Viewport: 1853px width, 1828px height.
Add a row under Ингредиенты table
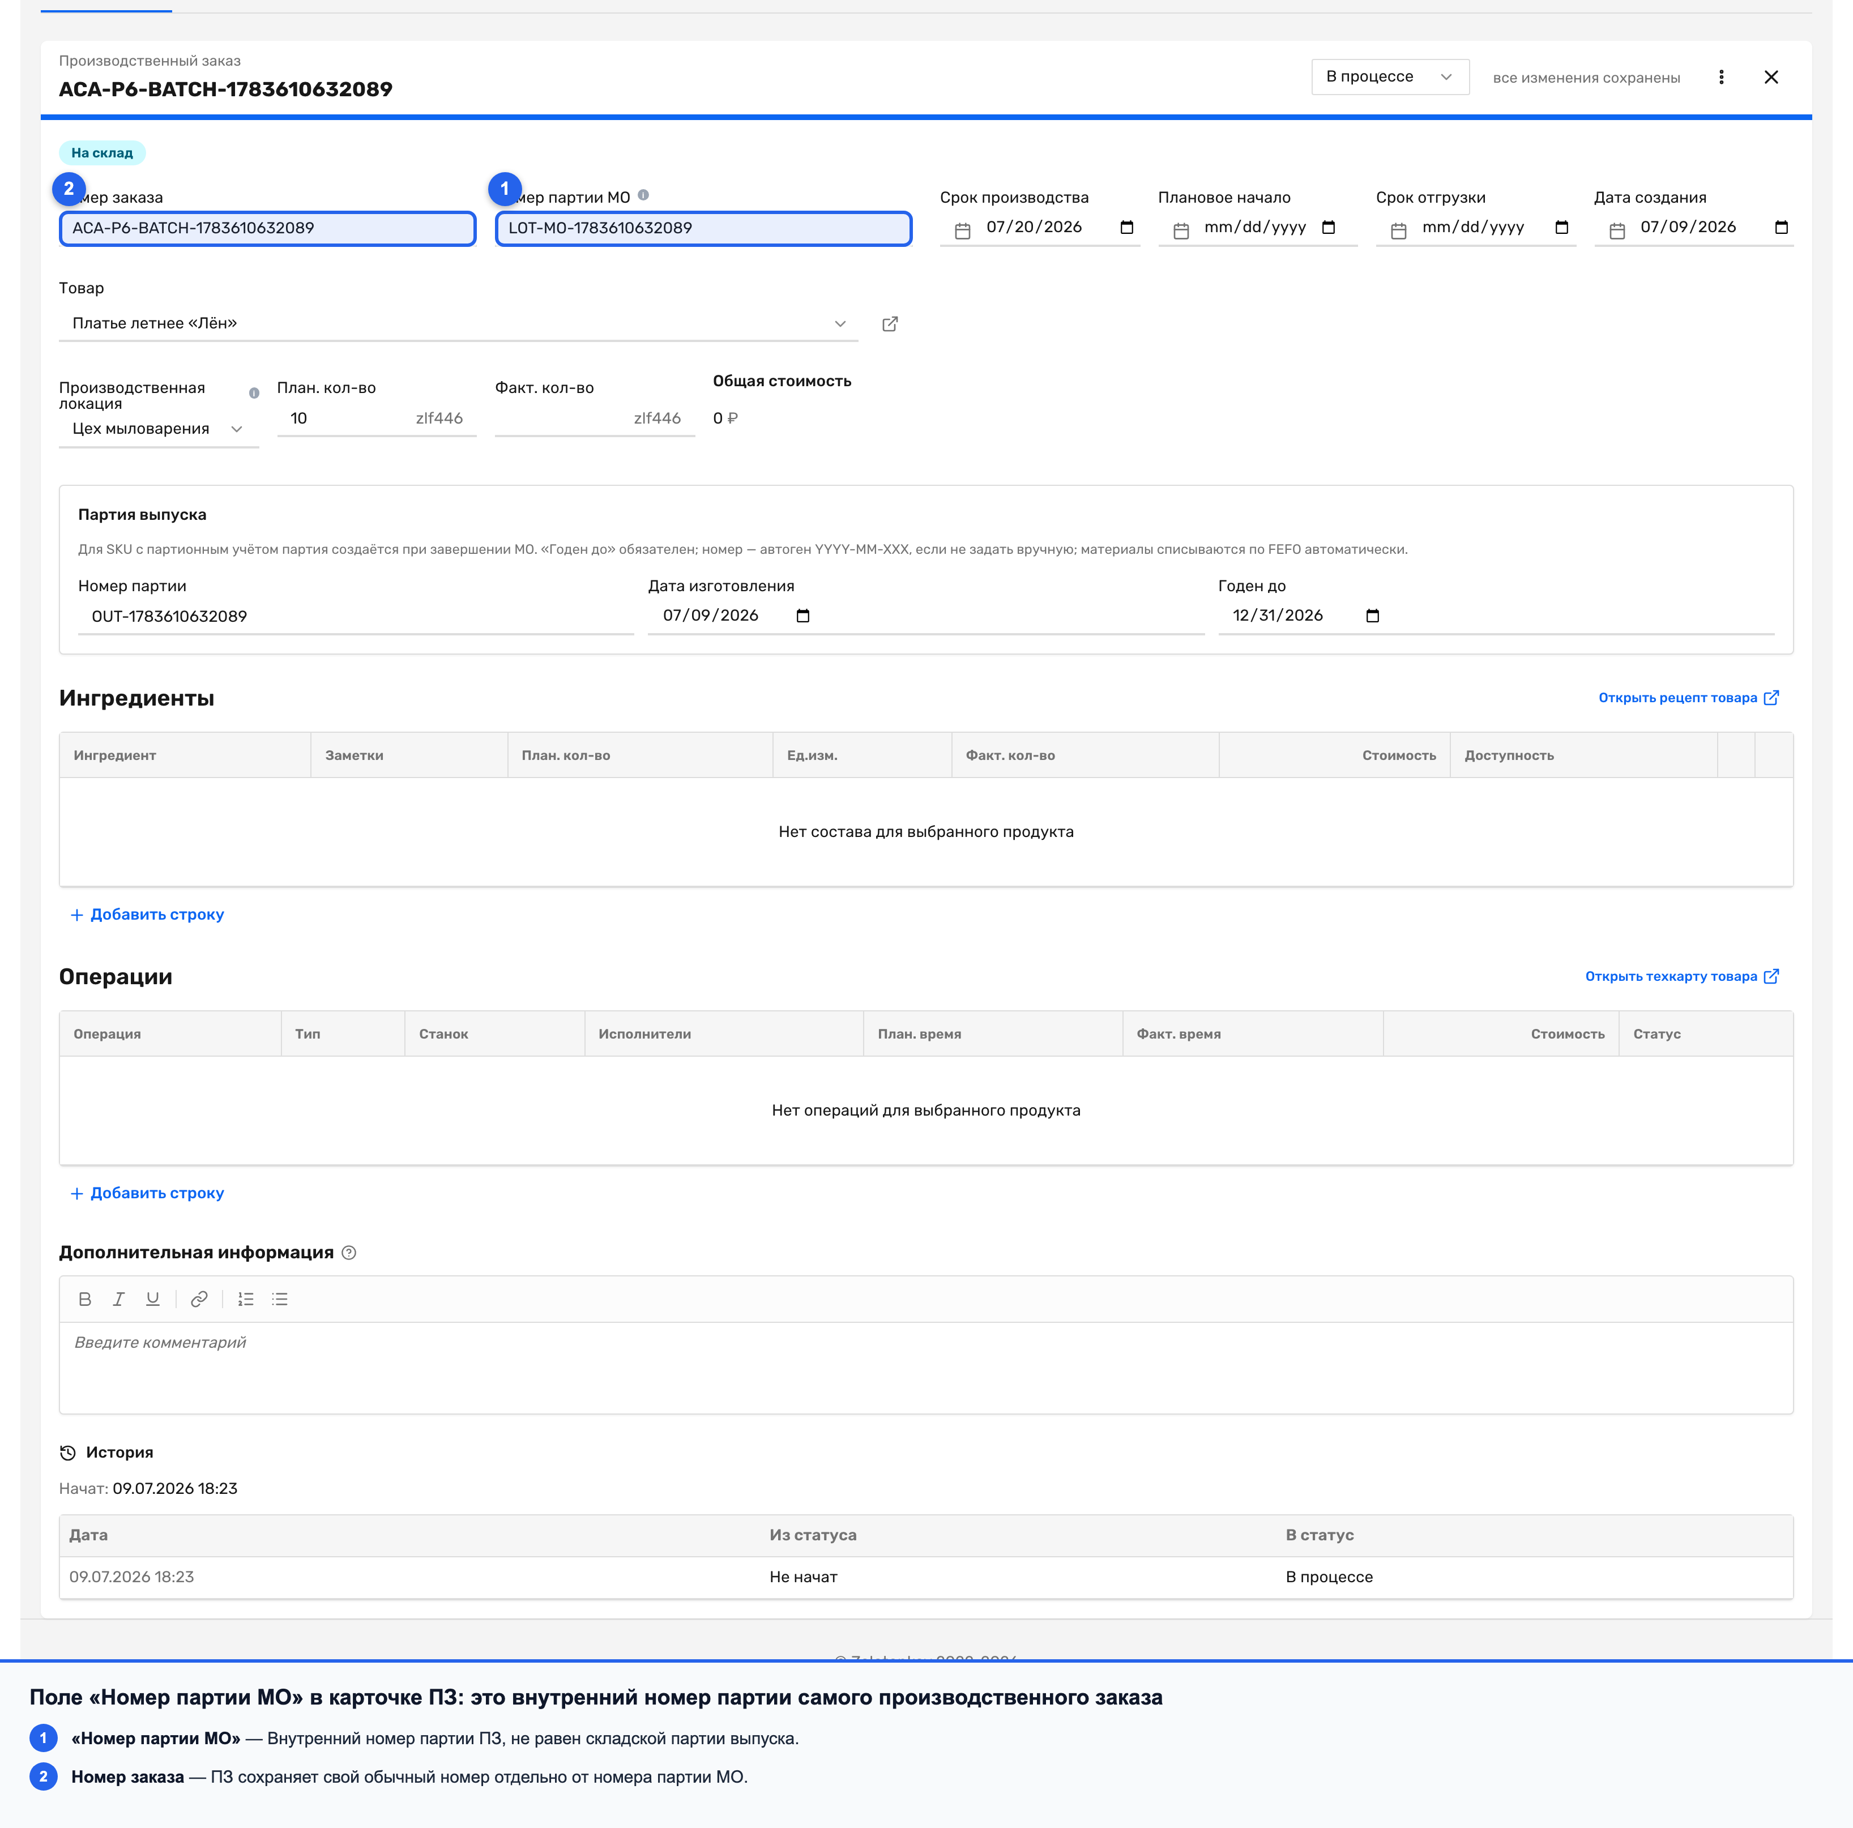click(x=148, y=914)
